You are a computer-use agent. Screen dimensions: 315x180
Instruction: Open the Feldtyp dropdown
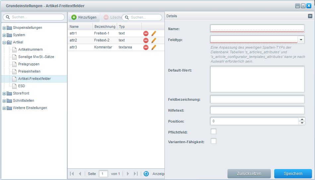pos(301,40)
